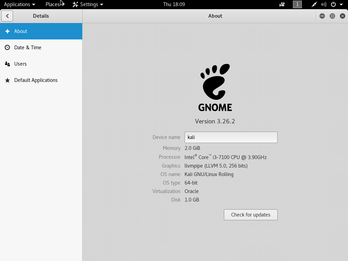Open the Settings app menu in top bar
The height and width of the screenshot is (261, 348).
pyautogui.click(x=88, y=4)
